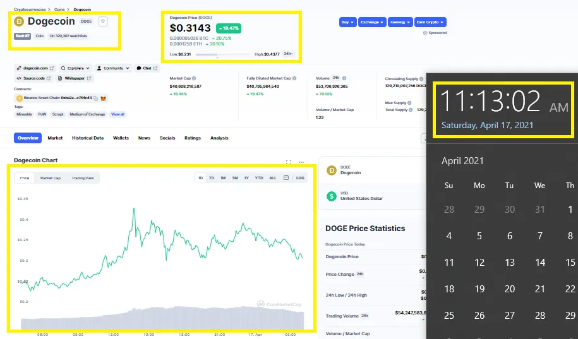
Task: Show Volume info tooltip icon
Action: coord(344,78)
